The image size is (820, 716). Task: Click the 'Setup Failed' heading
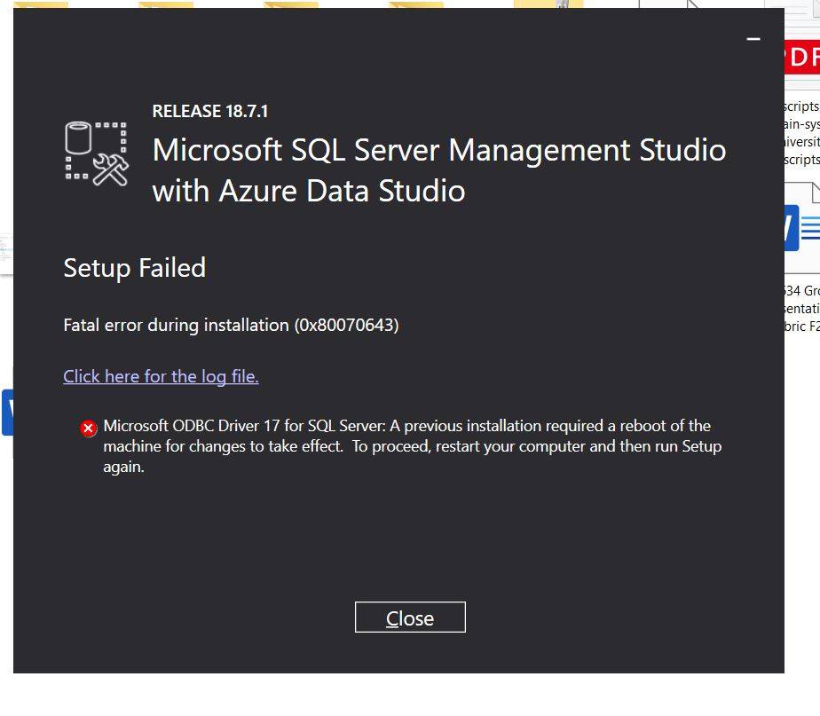click(x=134, y=268)
